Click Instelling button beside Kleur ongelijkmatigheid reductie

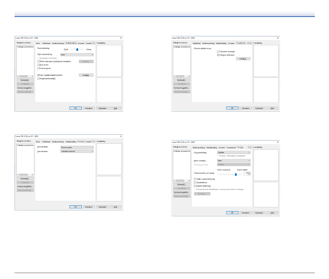point(86,75)
